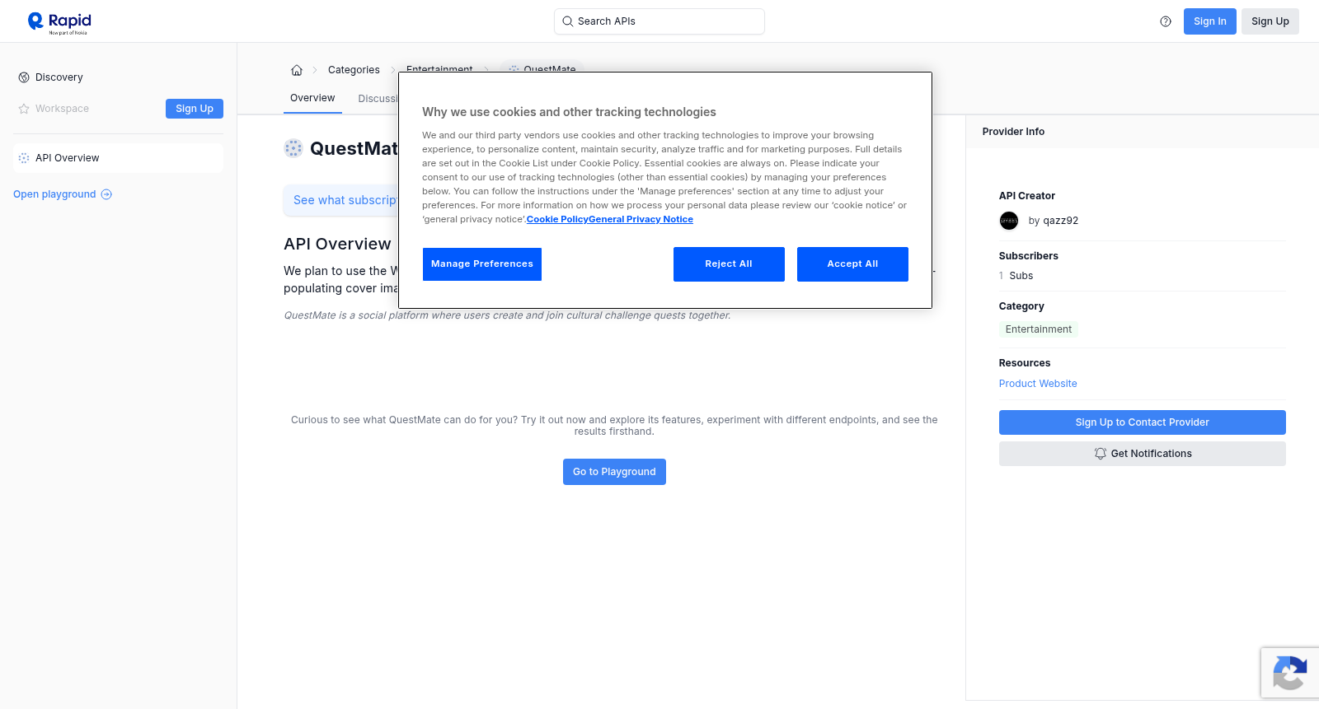
Task: Open the Product Website link
Action: [x=1038, y=384]
